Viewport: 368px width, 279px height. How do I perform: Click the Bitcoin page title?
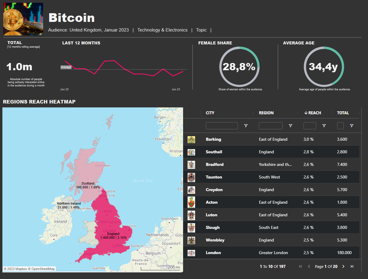coord(72,18)
